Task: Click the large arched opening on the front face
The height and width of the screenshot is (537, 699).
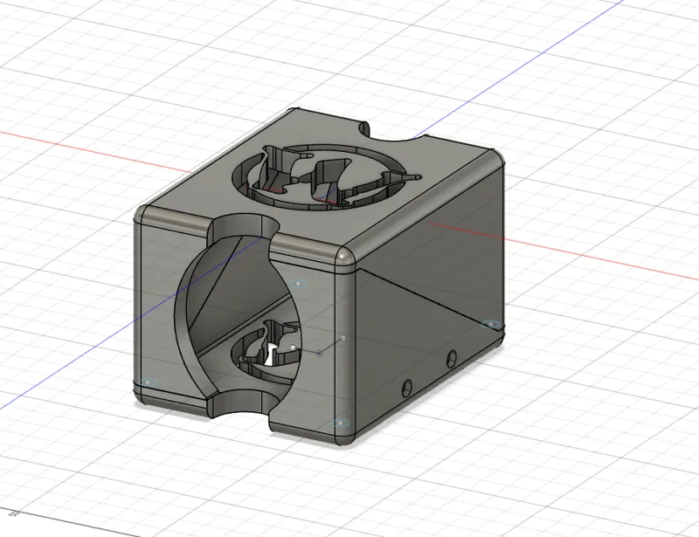Action: point(236,316)
